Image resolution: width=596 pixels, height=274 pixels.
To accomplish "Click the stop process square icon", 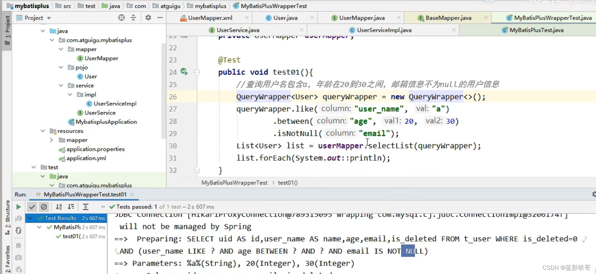I will tap(19, 245).
